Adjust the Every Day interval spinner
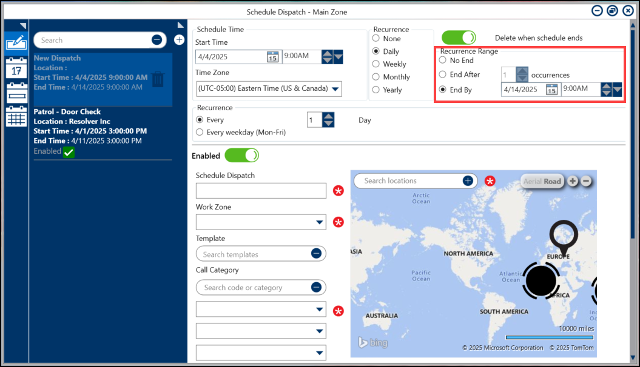 coord(328,120)
